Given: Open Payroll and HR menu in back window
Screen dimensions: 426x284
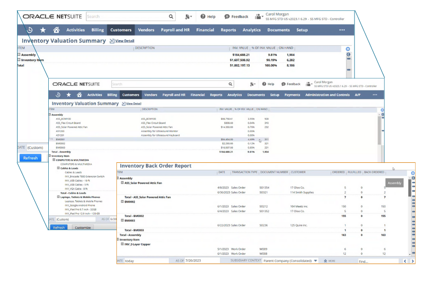Looking at the screenshot, I should [x=175, y=30].
